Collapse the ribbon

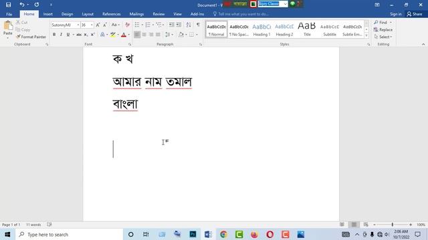point(423,44)
